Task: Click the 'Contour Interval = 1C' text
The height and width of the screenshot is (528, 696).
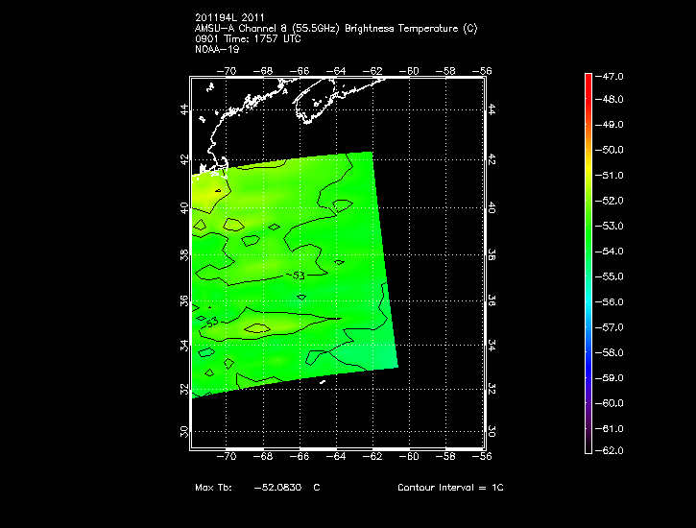Action: click(x=450, y=487)
